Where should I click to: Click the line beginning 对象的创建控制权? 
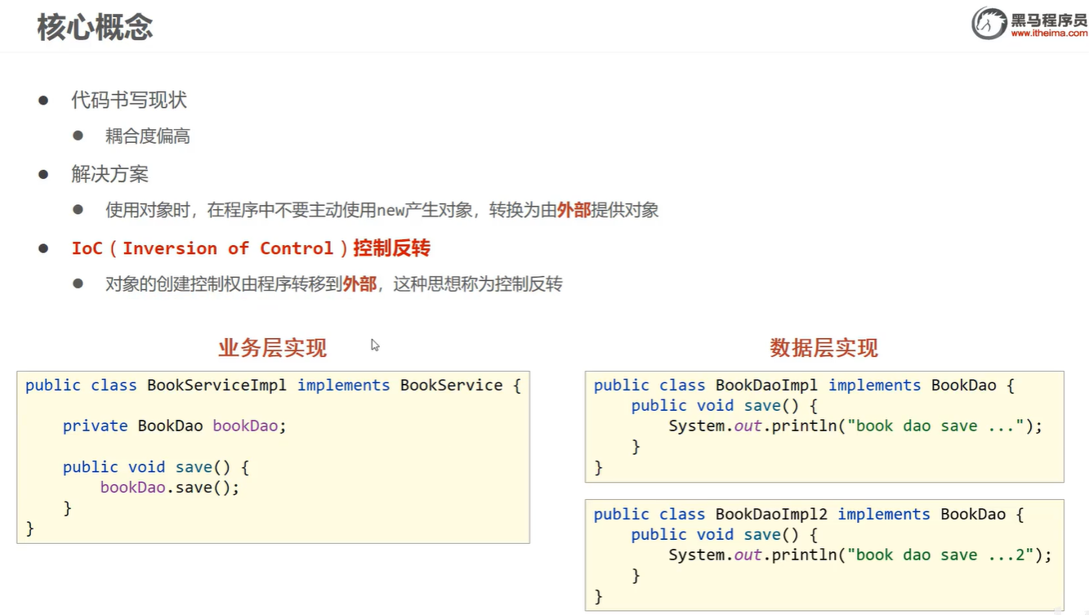point(333,284)
